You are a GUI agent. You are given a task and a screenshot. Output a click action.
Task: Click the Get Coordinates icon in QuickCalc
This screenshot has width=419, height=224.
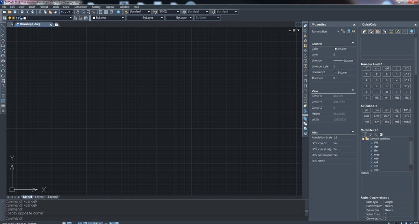coord(385,32)
